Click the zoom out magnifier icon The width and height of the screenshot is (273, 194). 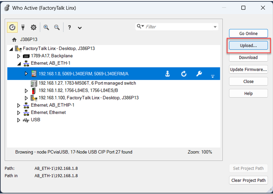point(57,27)
